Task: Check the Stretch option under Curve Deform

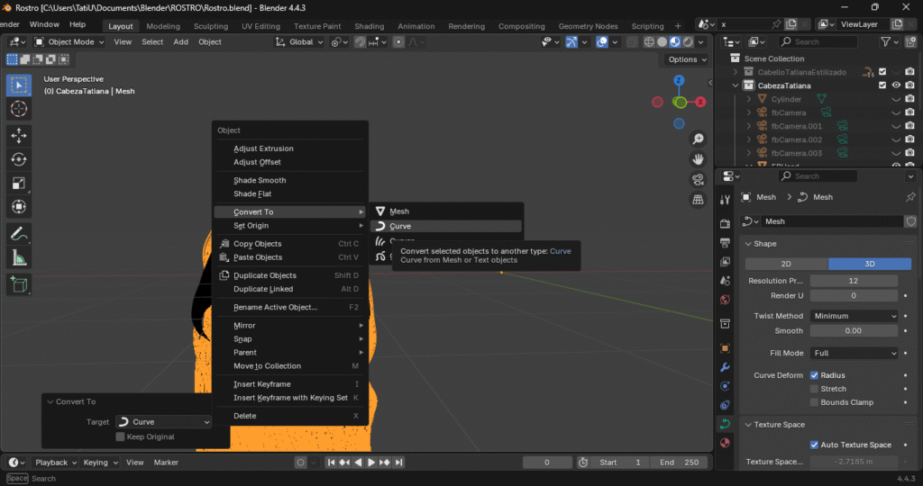Action: 815,389
